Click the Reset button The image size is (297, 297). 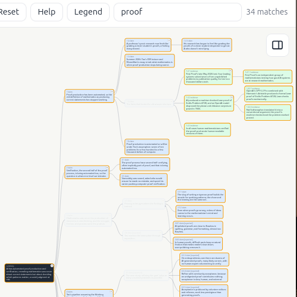click(x=11, y=12)
